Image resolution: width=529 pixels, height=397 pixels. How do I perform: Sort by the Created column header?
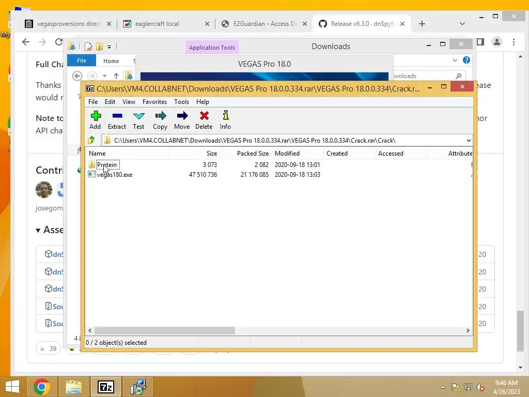(x=349, y=153)
